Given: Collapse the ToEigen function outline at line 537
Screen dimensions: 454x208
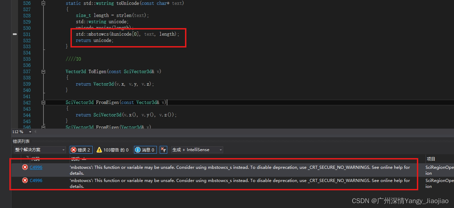Looking at the screenshot, I should [43, 72].
